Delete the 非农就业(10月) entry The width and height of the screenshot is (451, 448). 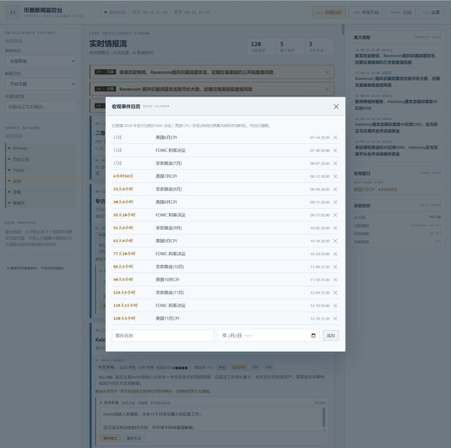click(x=336, y=267)
